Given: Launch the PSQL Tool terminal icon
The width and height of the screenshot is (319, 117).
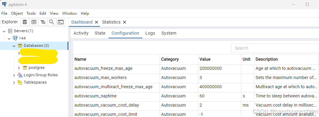Looking at the screenshot, I should coord(61,22).
